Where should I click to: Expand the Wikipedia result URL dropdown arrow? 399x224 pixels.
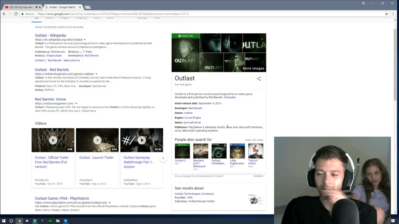tap(84, 40)
